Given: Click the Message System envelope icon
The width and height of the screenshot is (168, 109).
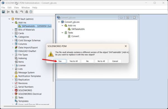Looking at the screenshot, I should point(16,72).
